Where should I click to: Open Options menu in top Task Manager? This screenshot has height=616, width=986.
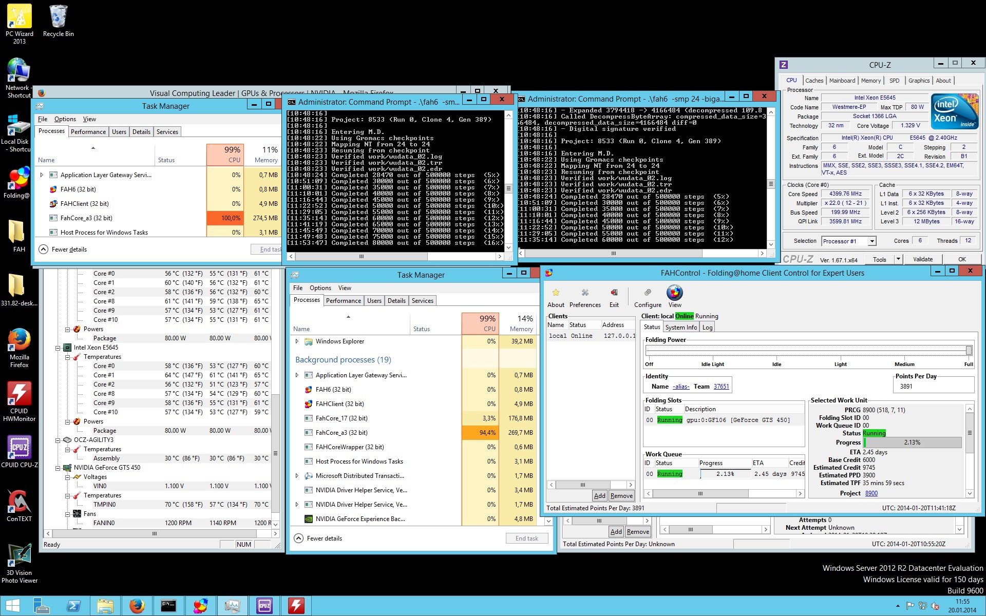(x=65, y=119)
